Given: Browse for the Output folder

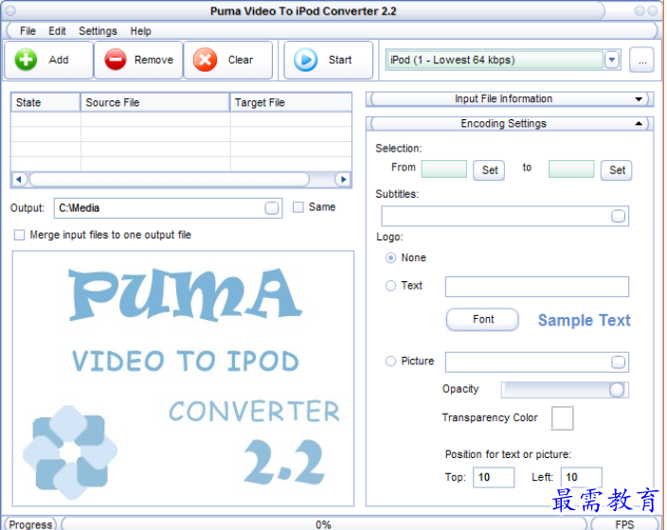Looking at the screenshot, I should click(x=271, y=208).
